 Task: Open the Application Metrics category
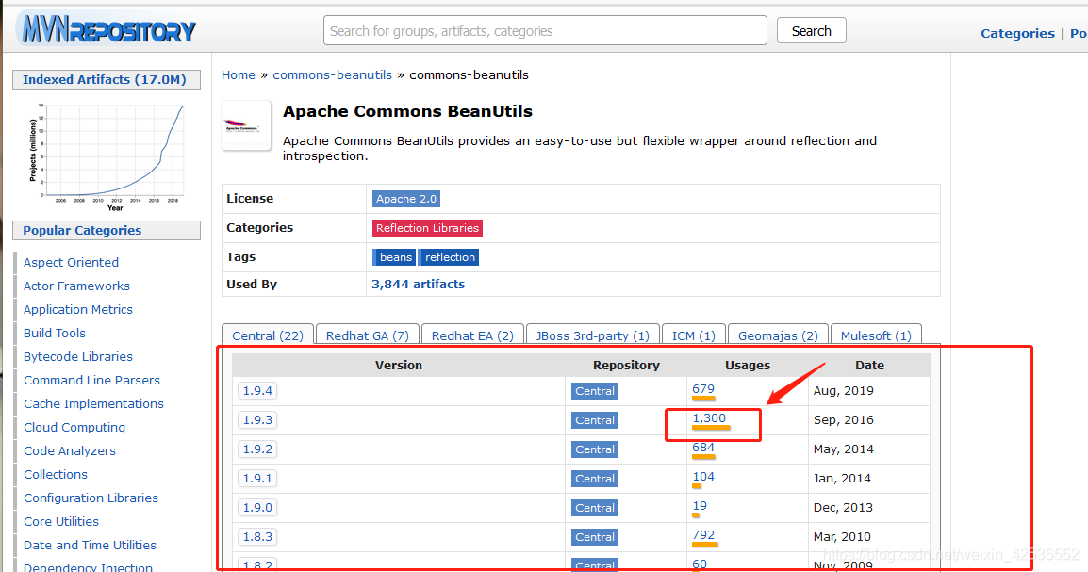[77, 309]
